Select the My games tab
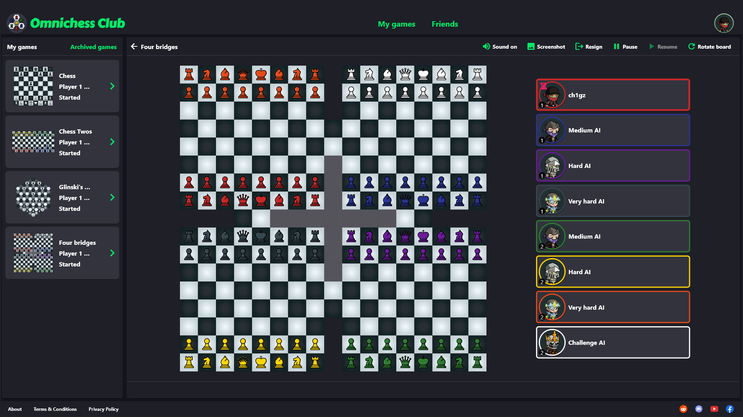743x417 pixels. (21, 47)
